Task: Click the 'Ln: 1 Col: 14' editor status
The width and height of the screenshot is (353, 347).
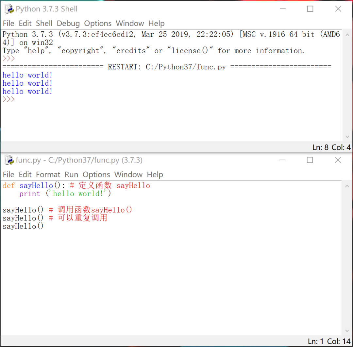Action: pyautogui.click(x=329, y=341)
